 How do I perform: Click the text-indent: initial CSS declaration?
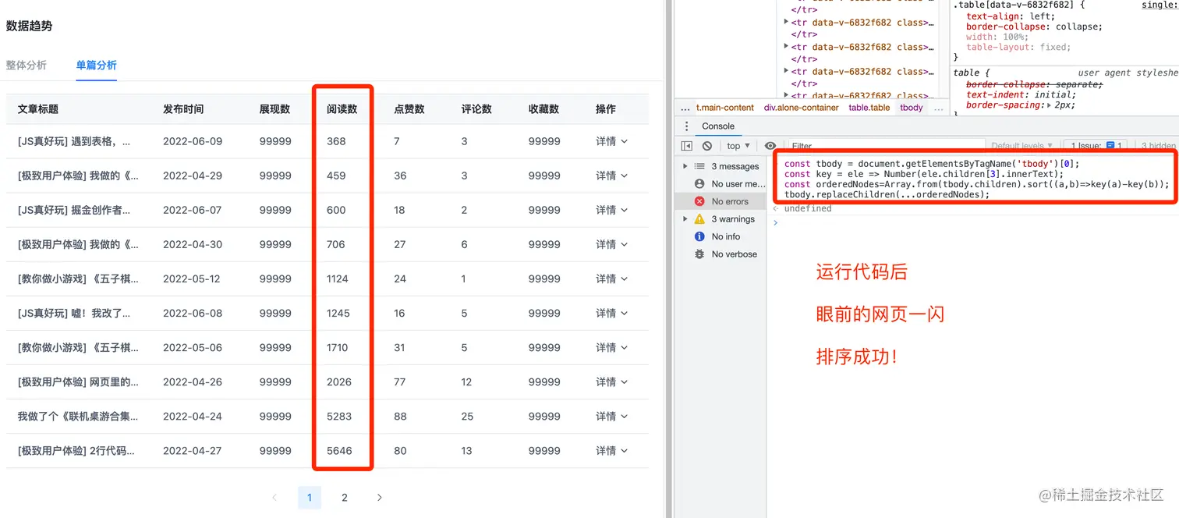(x=1021, y=94)
